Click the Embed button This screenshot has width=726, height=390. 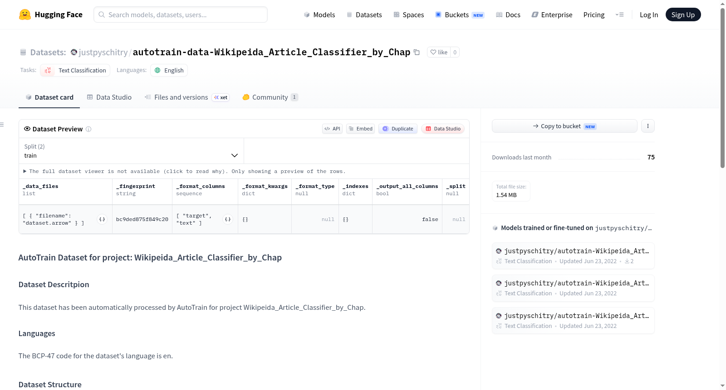pyautogui.click(x=361, y=129)
